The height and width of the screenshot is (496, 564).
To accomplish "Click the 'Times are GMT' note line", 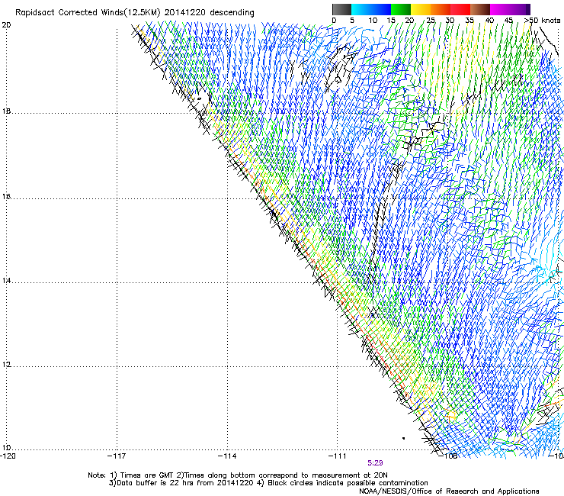I will click(x=238, y=475).
